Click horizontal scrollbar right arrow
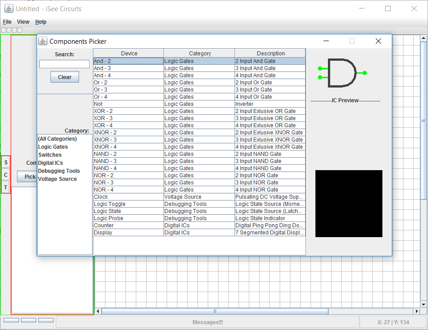 416,311
